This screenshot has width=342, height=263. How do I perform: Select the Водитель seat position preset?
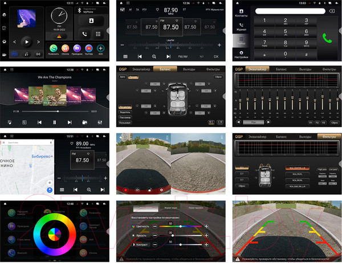coord(125,112)
